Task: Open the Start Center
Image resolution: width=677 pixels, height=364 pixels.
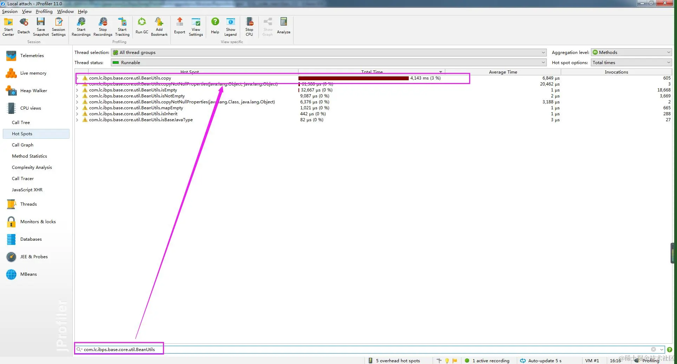Action: (8, 27)
